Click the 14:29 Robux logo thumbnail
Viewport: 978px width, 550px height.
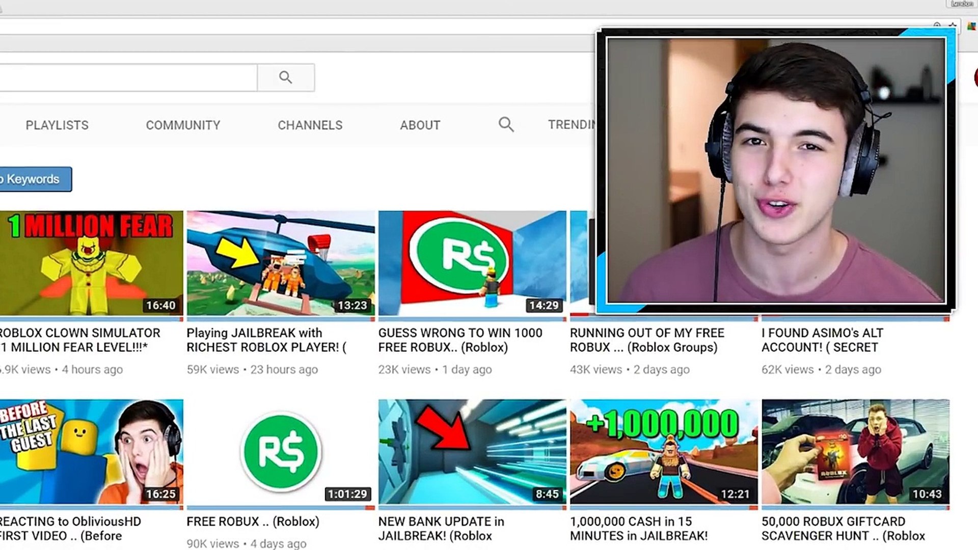(472, 263)
